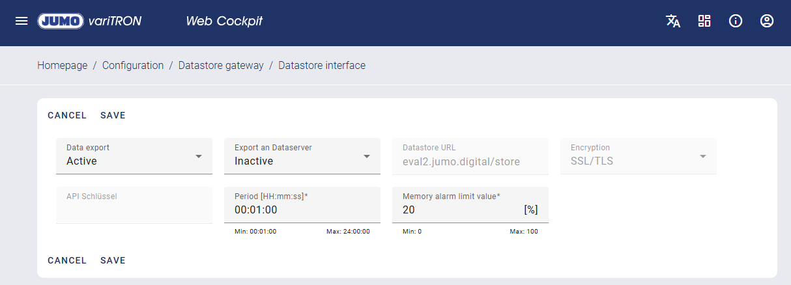This screenshot has height=285, width=791.
Task: Expand the Export an Dataserver dropdown
Action: coord(302,156)
